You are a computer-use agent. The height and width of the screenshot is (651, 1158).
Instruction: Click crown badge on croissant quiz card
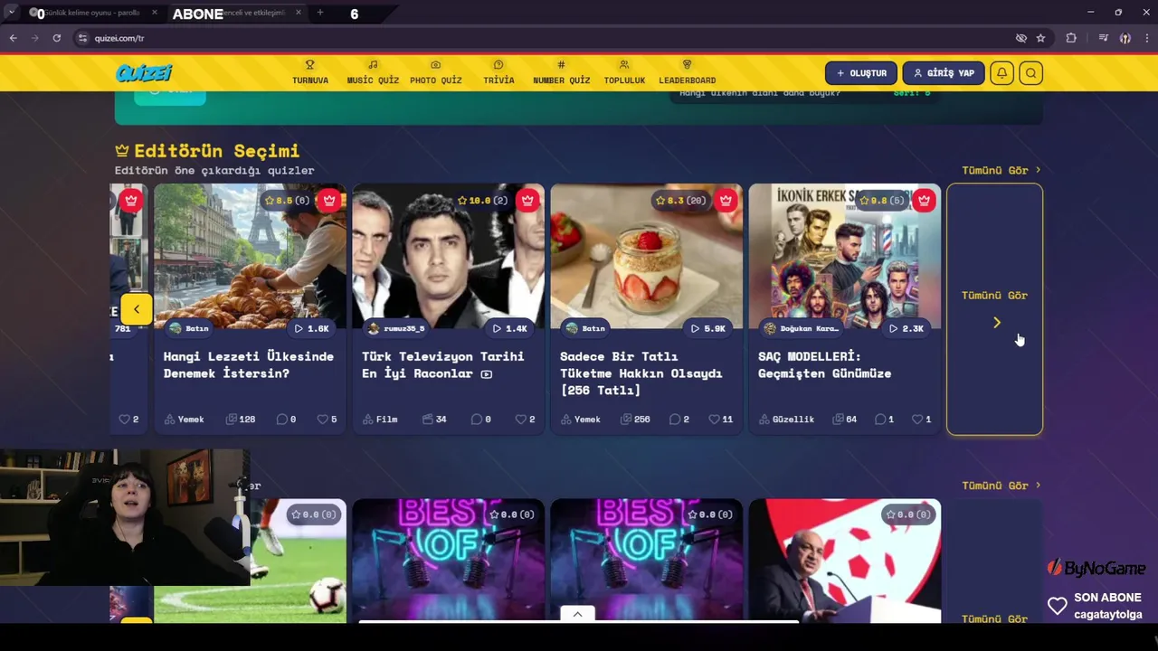coord(329,200)
